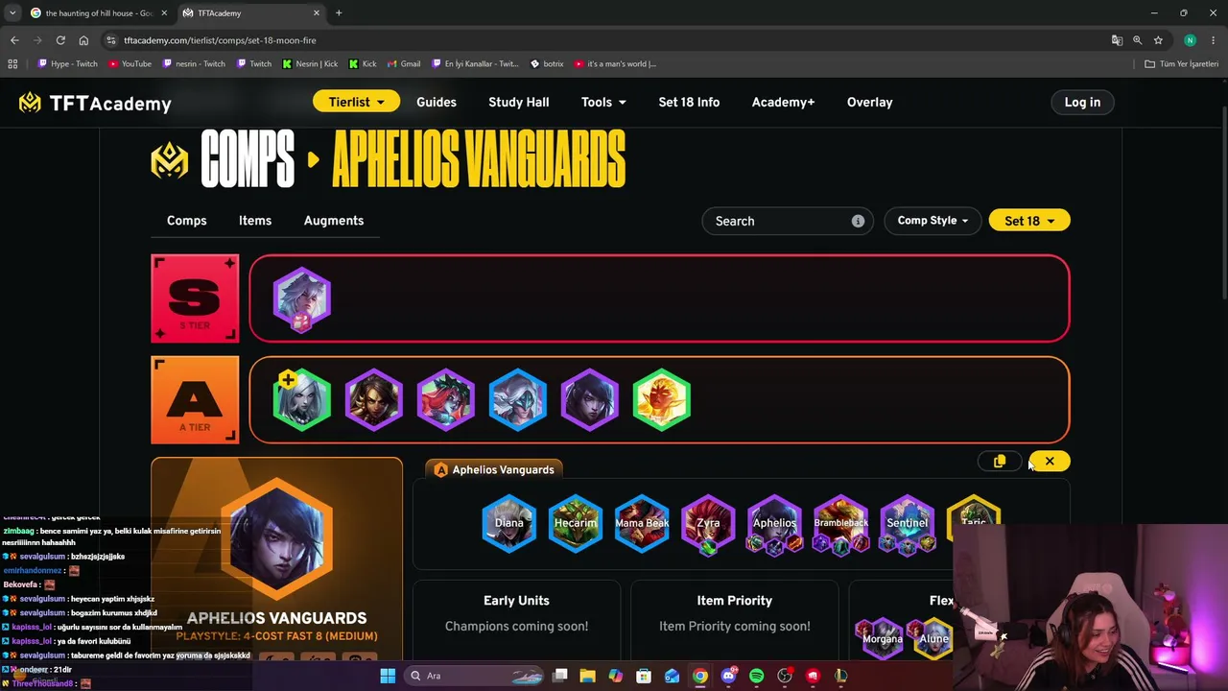1228x691 pixels.
Task: Open the Chrome three-dot menu
Action: tap(1214, 40)
